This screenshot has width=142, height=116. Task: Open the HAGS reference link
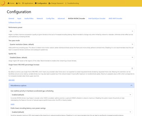[12, 104]
